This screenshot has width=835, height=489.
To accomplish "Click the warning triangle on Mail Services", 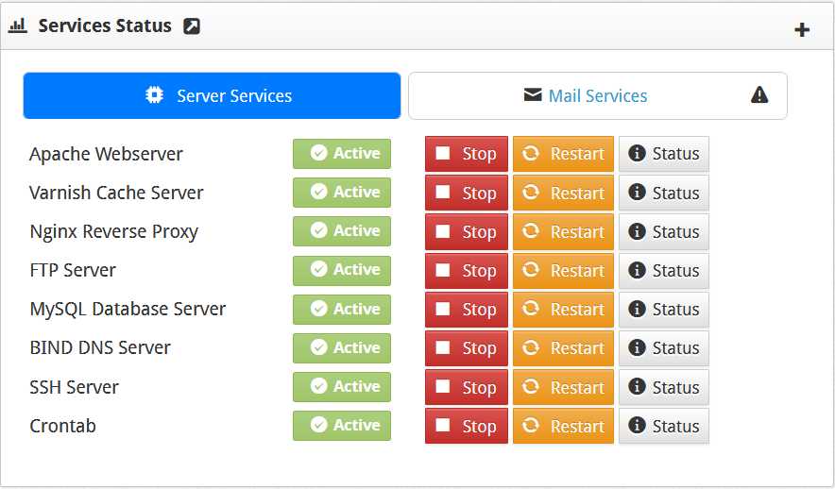I will 759,94.
